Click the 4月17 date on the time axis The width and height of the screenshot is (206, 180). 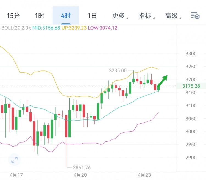(16, 175)
